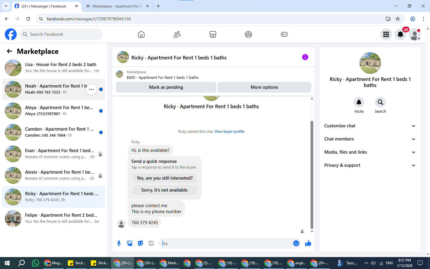This screenshot has width=430, height=269.
Task: Send 'Yes, are you still interested?' response
Action: point(165,178)
